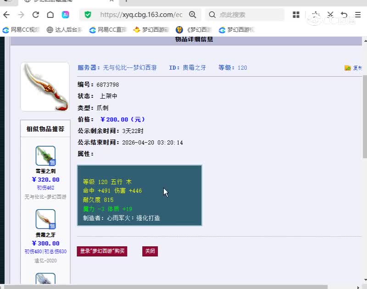The width and height of the screenshot is (367, 289).
Task: Click the 命中 +491 伤害 +446 line
Action: [112, 191]
